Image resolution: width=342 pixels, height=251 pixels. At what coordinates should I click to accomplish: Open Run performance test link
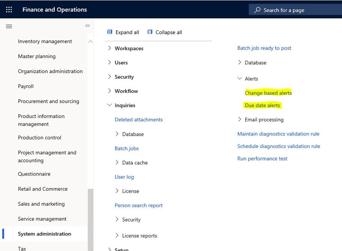tap(262, 158)
